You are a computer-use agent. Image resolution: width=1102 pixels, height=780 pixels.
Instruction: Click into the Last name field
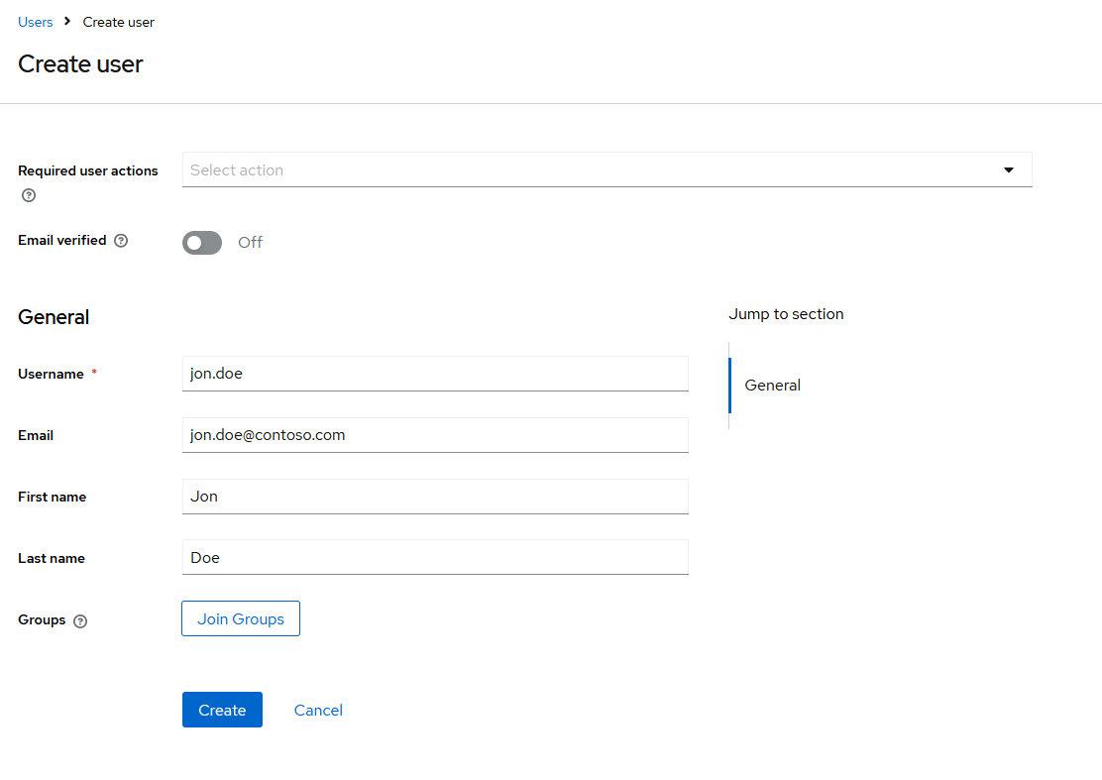click(x=435, y=558)
